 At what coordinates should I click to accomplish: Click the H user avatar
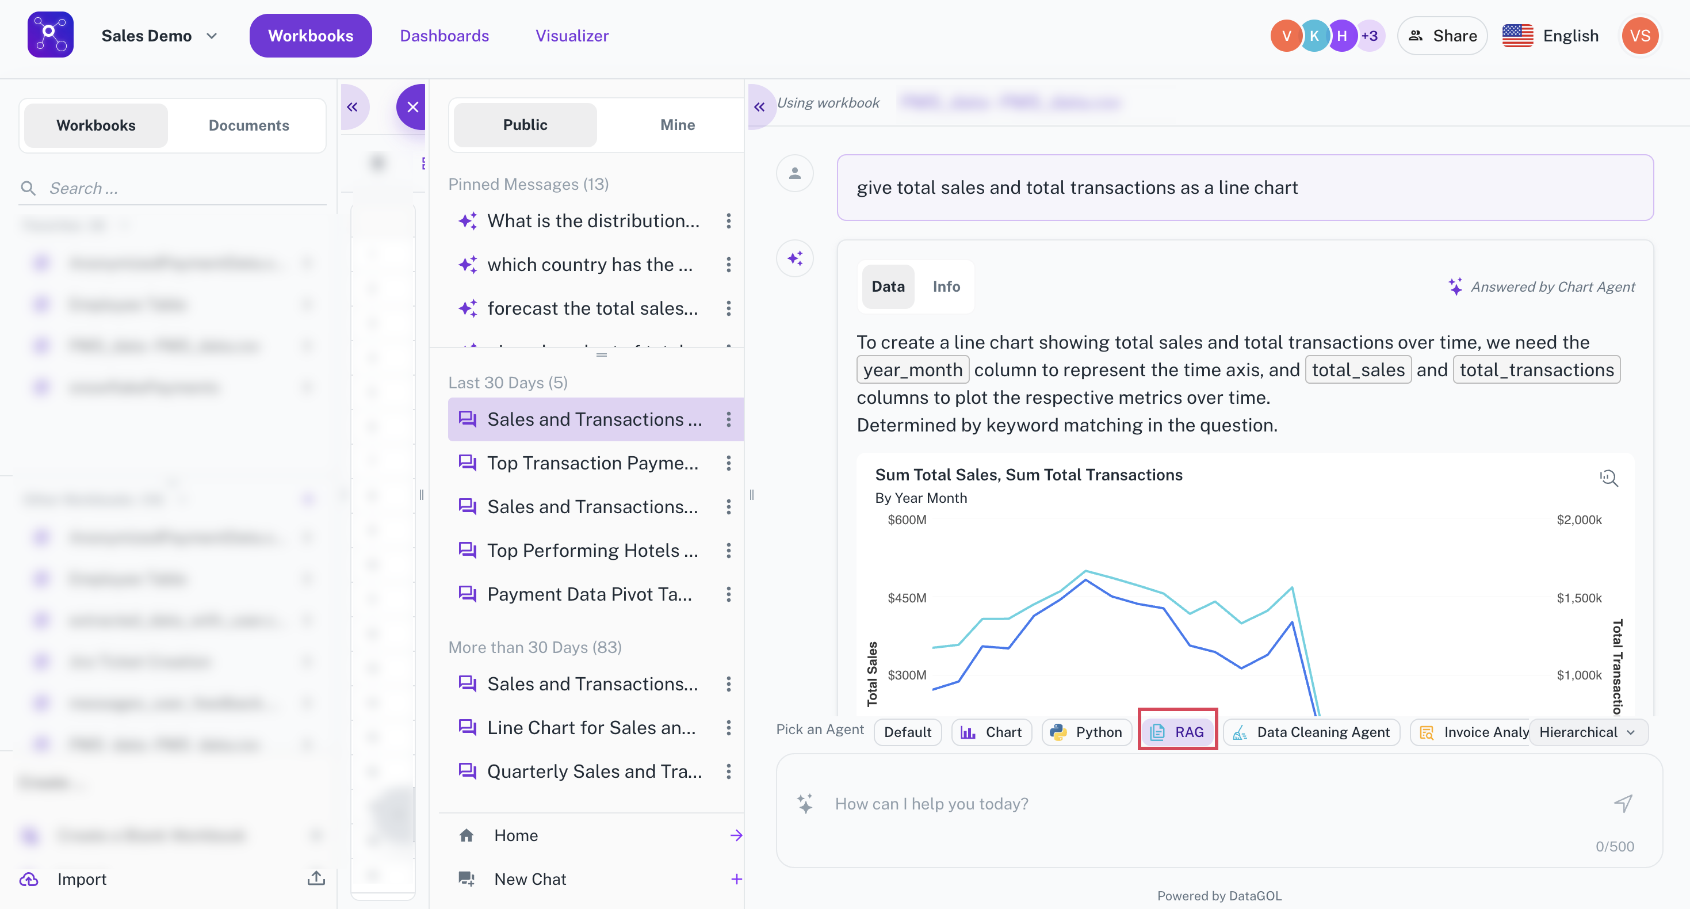[1341, 36]
